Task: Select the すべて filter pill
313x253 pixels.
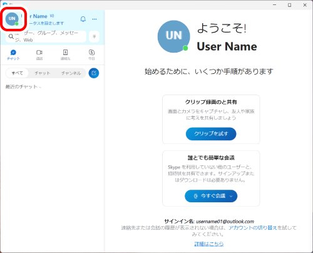Action: pyautogui.click(x=17, y=73)
